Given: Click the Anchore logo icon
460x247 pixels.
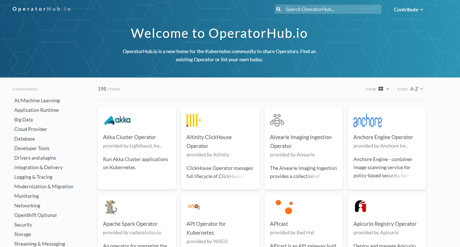Looking at the screenshot, I should click(x=368, y=121).
